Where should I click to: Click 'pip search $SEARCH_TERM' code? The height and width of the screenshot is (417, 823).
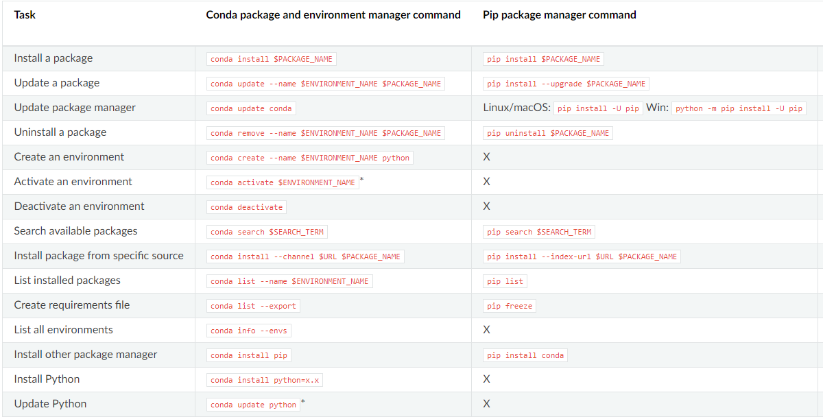pos(539,232)
